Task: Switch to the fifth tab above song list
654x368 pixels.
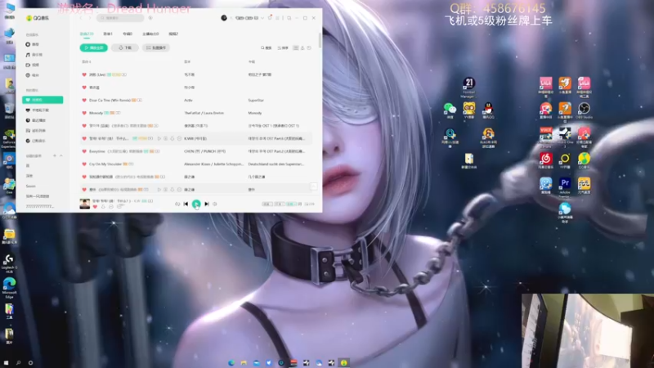Action: pyautogui.click(x=173, y=34)
